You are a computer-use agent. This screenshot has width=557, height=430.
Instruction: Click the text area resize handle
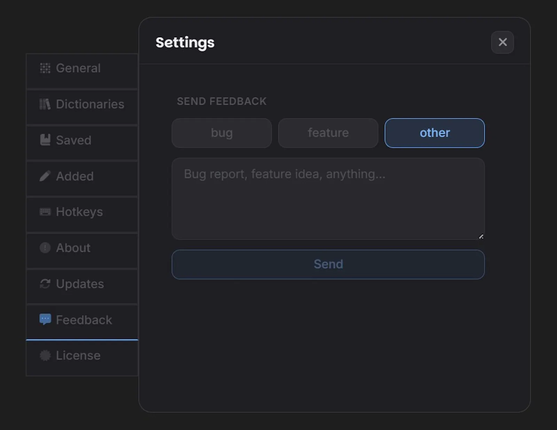[481, 236]
